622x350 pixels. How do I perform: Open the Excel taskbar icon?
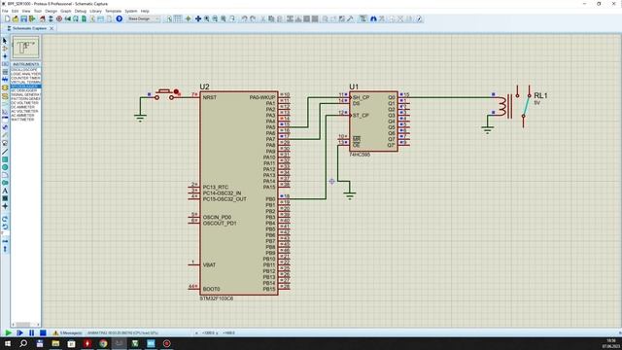coord(135,343)
